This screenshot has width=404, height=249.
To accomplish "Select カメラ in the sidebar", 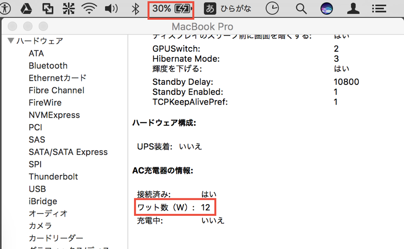I will point(40,226).
